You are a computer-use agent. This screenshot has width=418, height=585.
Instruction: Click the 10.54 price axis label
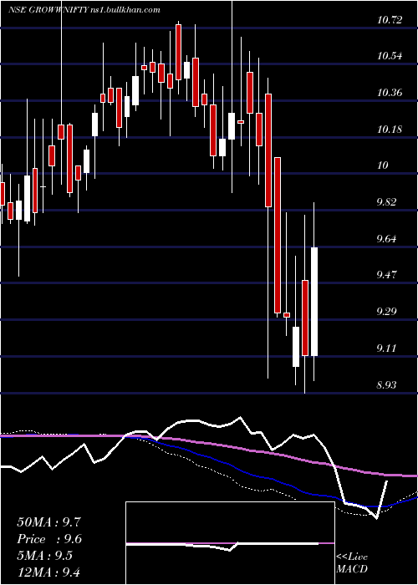[x=390, y=56]
